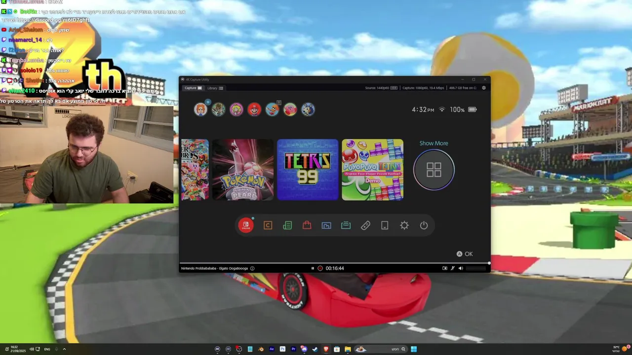Select the Super Smash Bros tile

pos(195,170)
